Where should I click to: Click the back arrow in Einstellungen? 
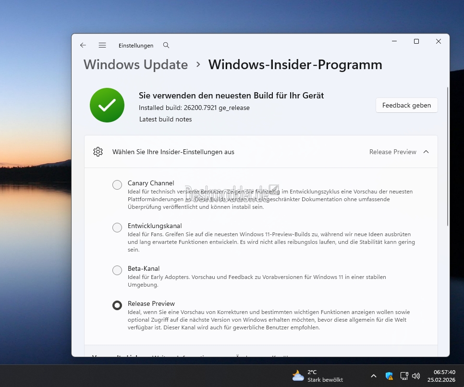pos(83,45)
